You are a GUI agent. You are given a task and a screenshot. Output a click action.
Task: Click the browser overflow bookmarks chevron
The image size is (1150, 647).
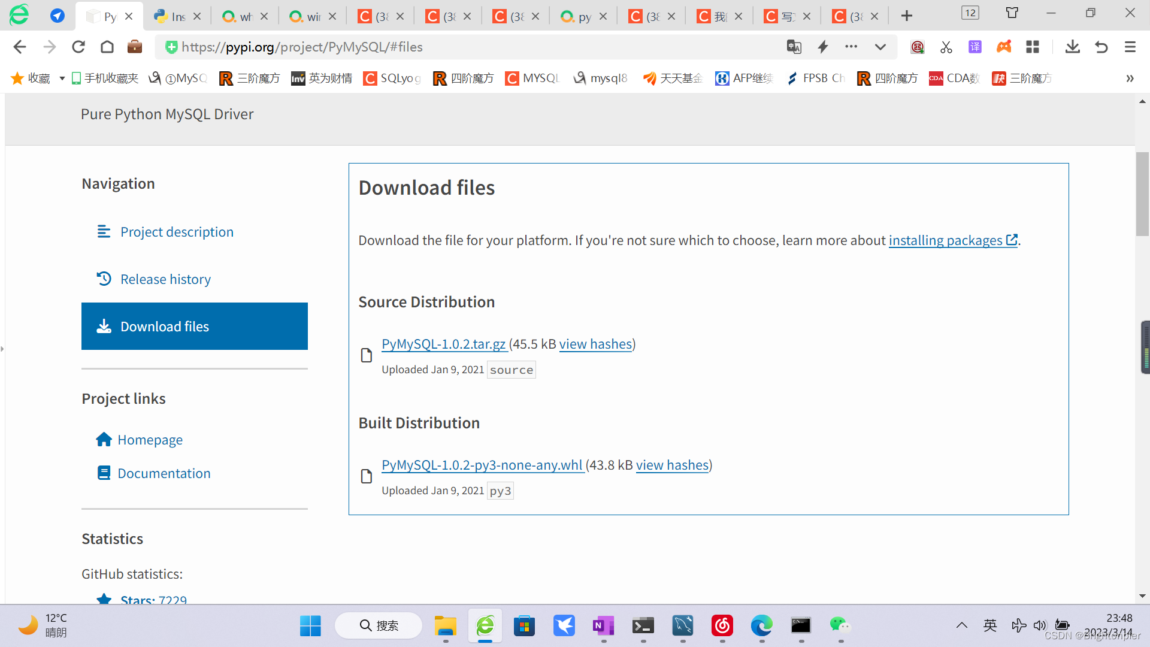(1130, 78)
